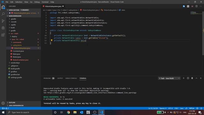Open Chrome from the taskbar
204x115 pixels.
tap(68, 112)
